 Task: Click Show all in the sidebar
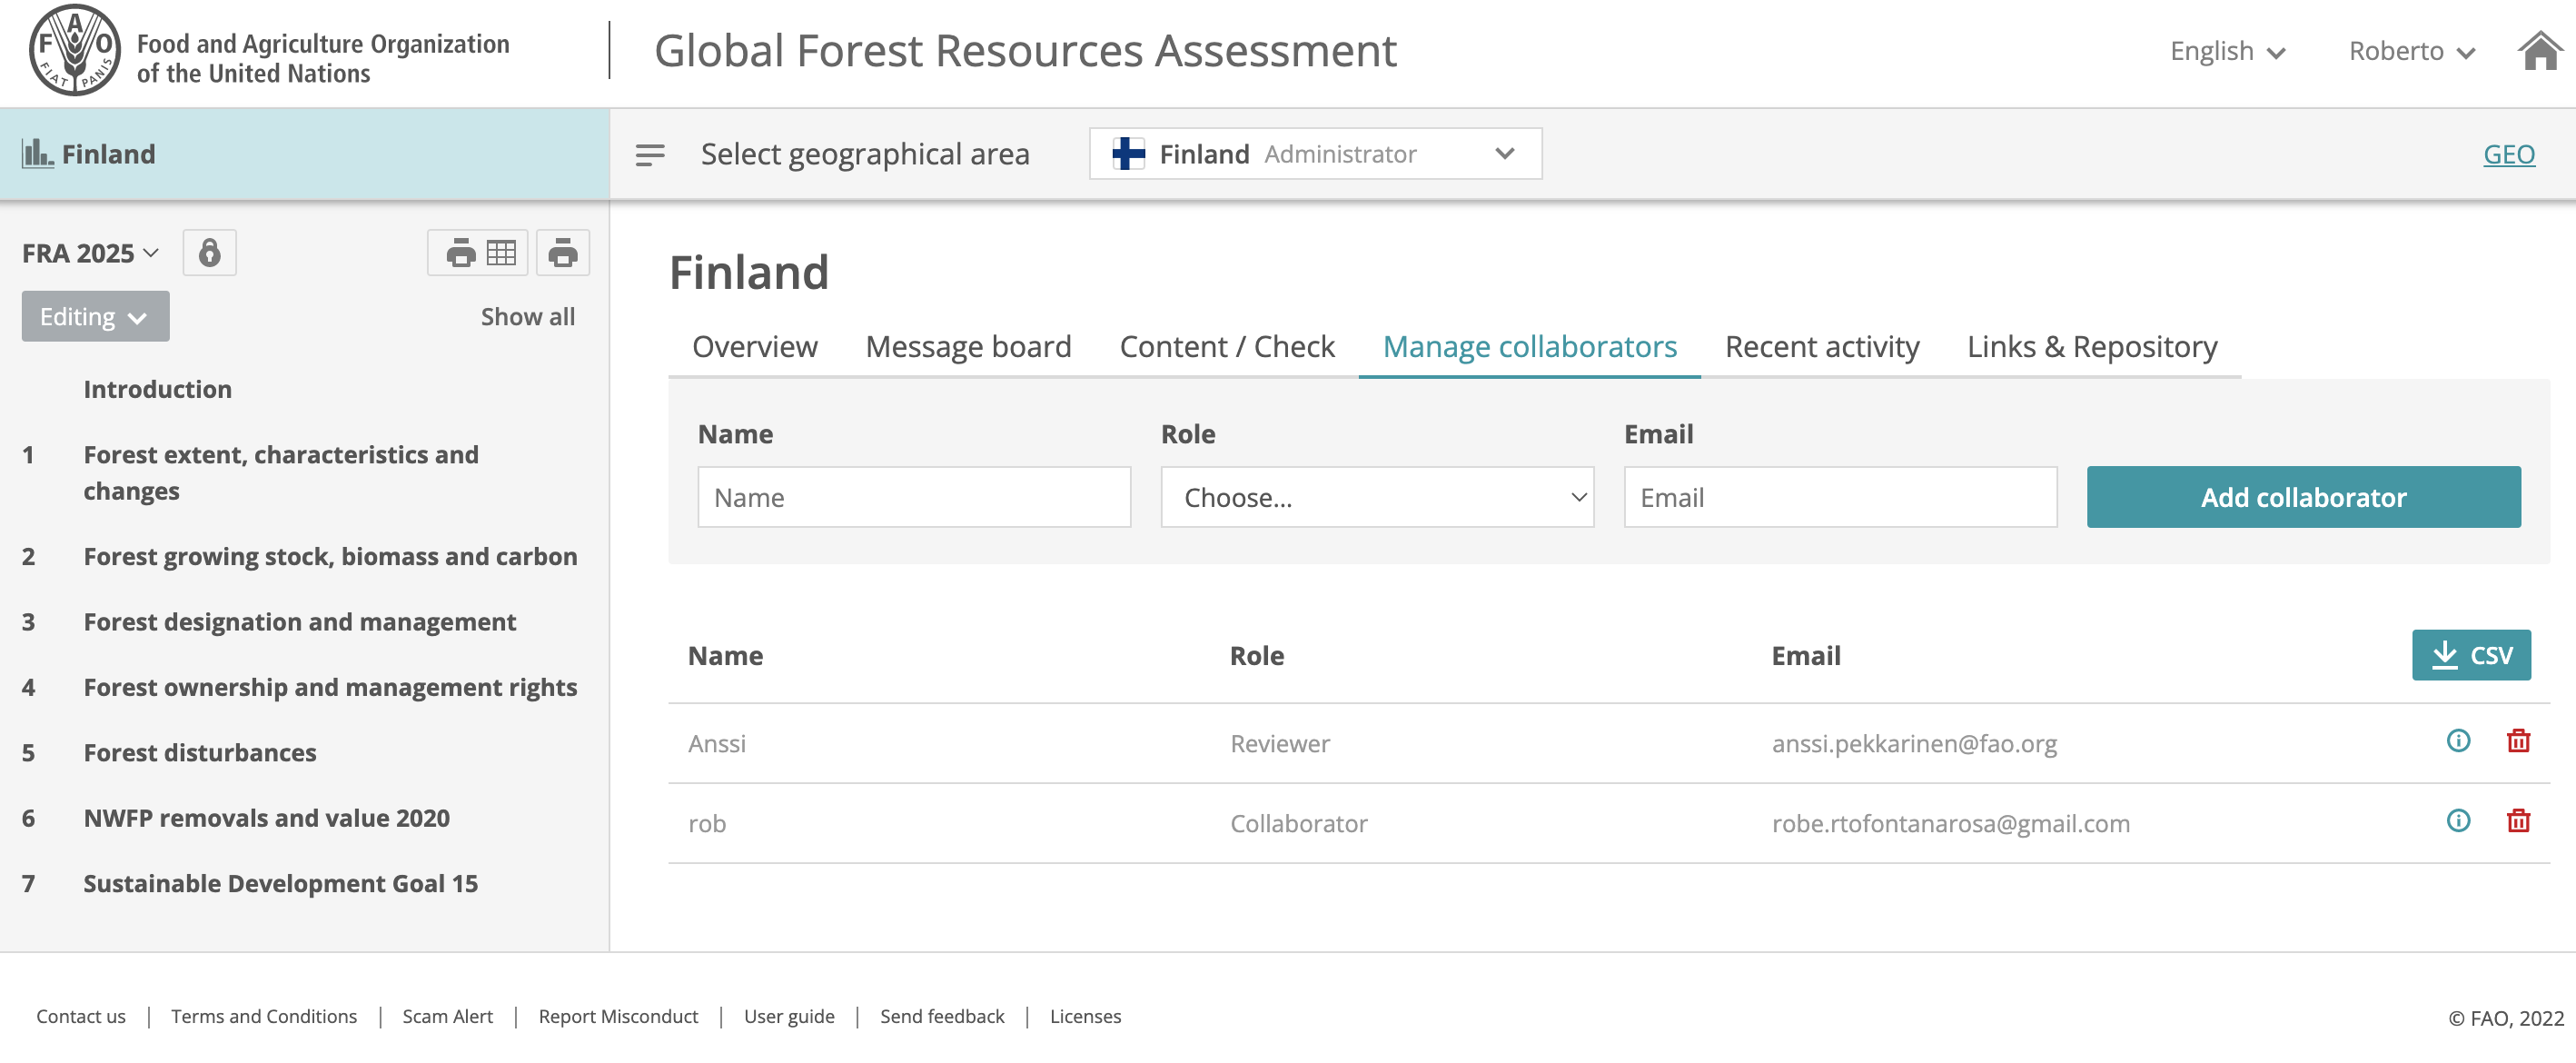(x=527, y=316)
